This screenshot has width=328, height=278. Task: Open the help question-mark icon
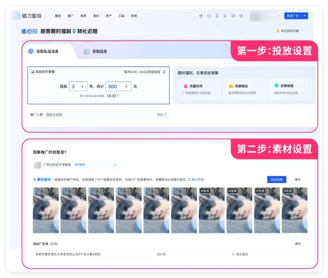coord(241,15)
